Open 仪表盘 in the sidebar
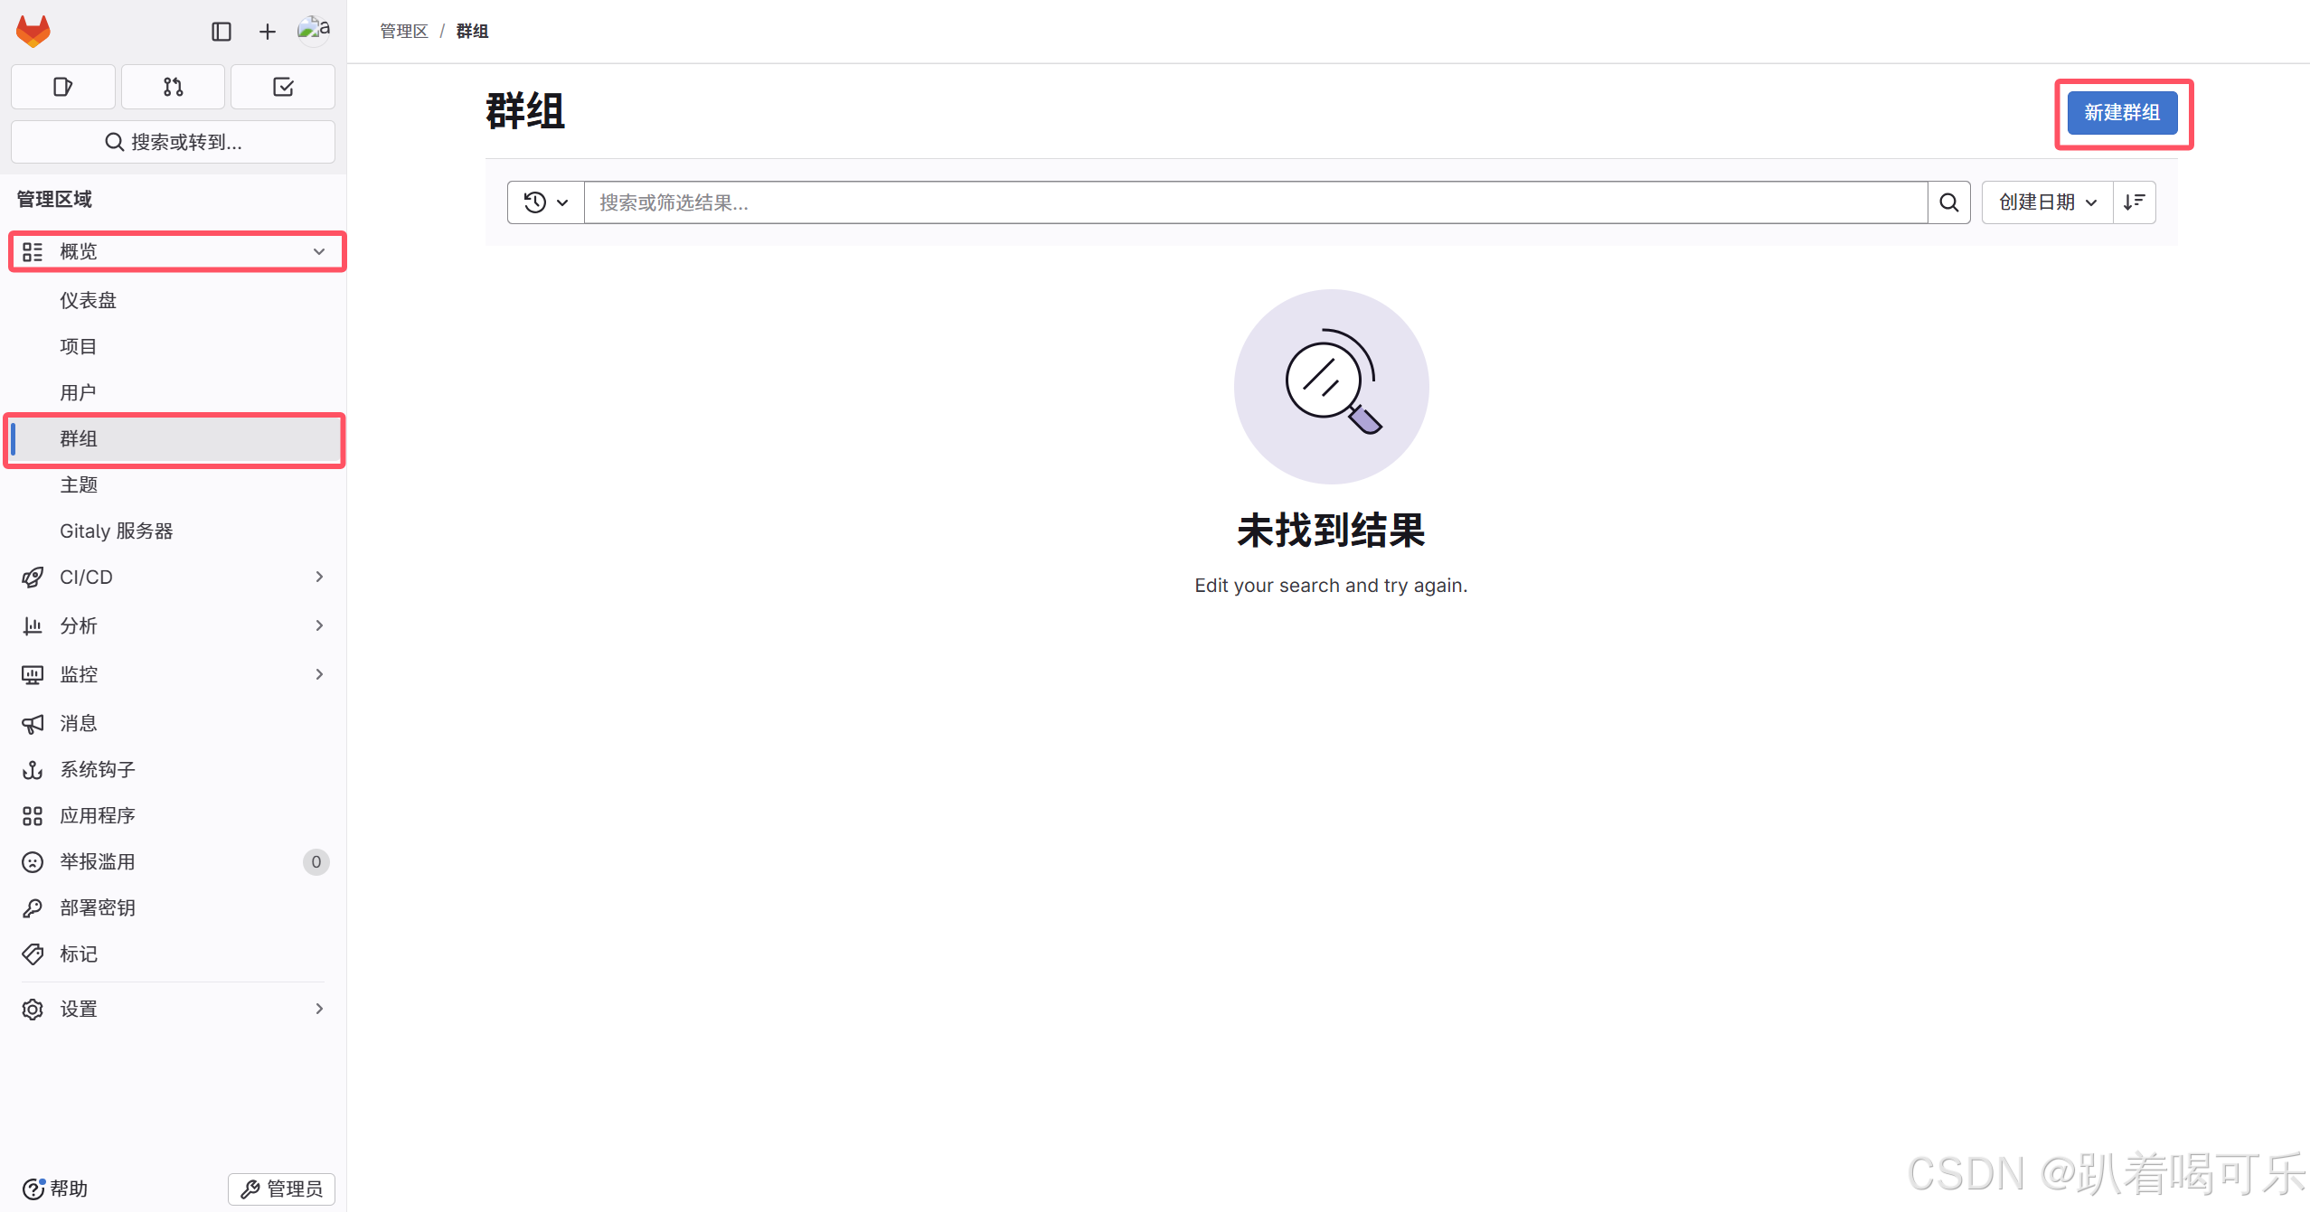Screen dimensions: 2310x1212 (88, 300)
